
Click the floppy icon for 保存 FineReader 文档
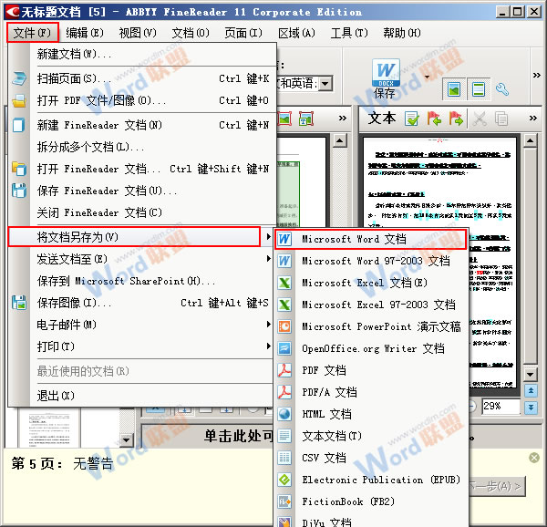click(x=19, y=191)
